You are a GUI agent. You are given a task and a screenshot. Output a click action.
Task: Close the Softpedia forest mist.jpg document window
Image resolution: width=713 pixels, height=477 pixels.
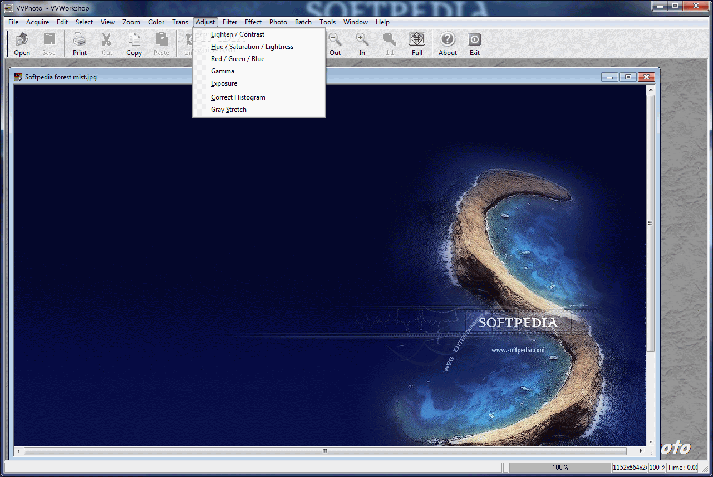pyautogui.click(x=646, y=77)
